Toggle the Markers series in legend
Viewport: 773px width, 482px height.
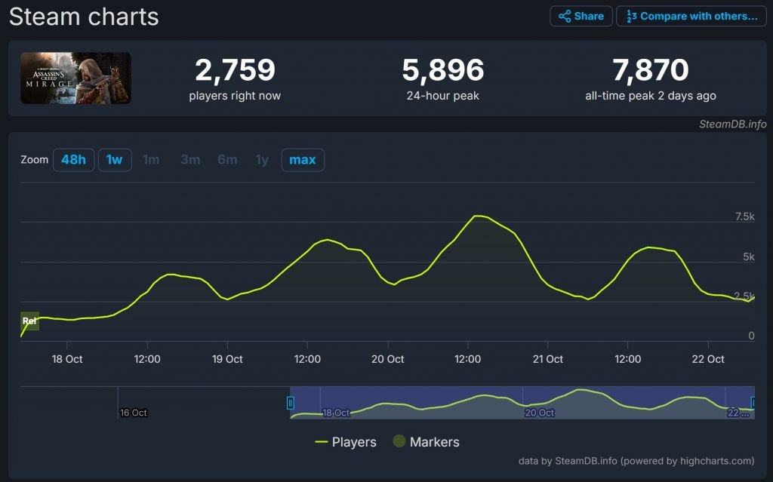point(426,442)
